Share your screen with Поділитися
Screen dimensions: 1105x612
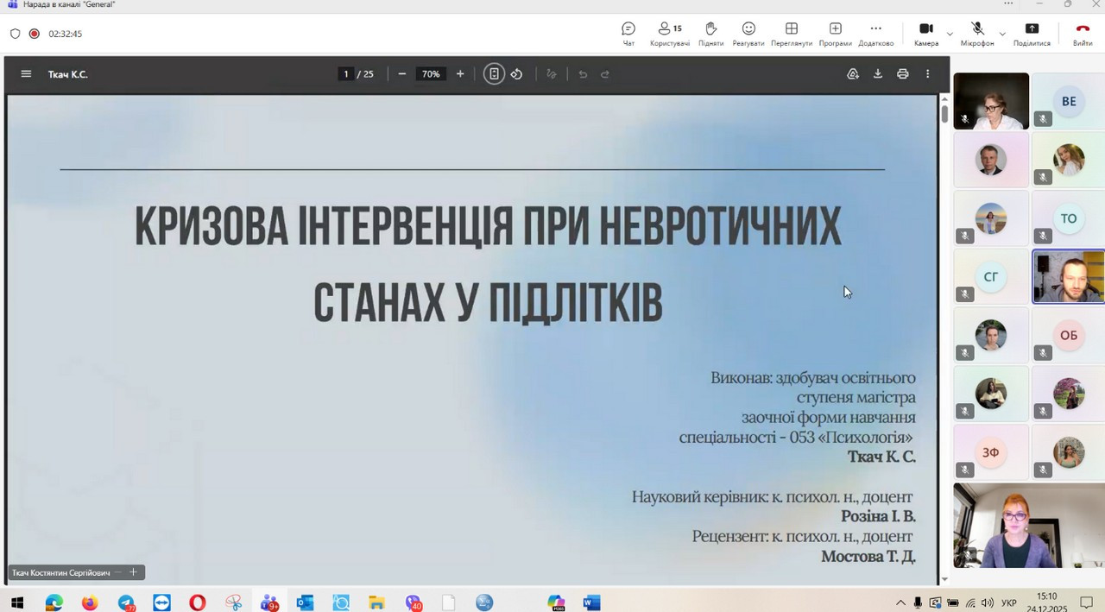coord(1032,34)
